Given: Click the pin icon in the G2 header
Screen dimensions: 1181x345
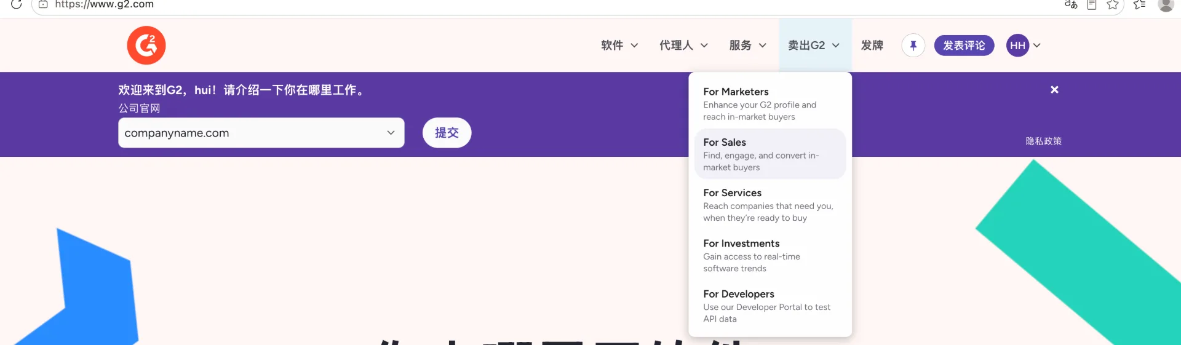Looking at the screenshot, I should click(x=913, y=46).
